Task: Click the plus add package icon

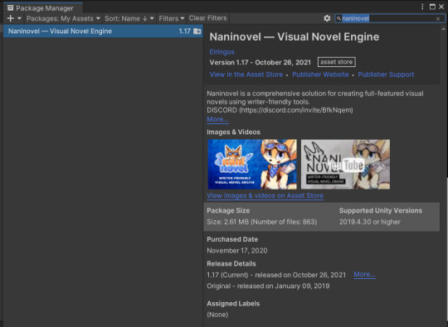Action: tap(10, 18)
